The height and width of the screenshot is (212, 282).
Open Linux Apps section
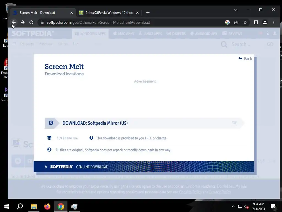tap(150, 33)
